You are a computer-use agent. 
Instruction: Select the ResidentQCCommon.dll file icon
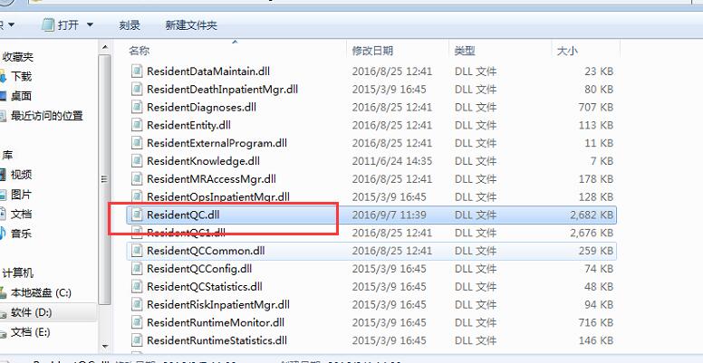(x=137, y=251)
